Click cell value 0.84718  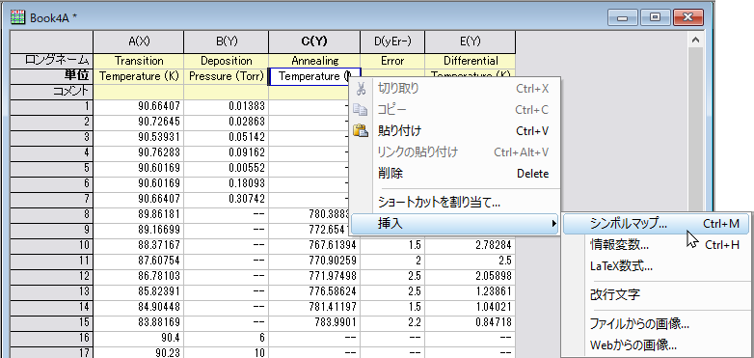pyautogui.click(x=470, y=322)
